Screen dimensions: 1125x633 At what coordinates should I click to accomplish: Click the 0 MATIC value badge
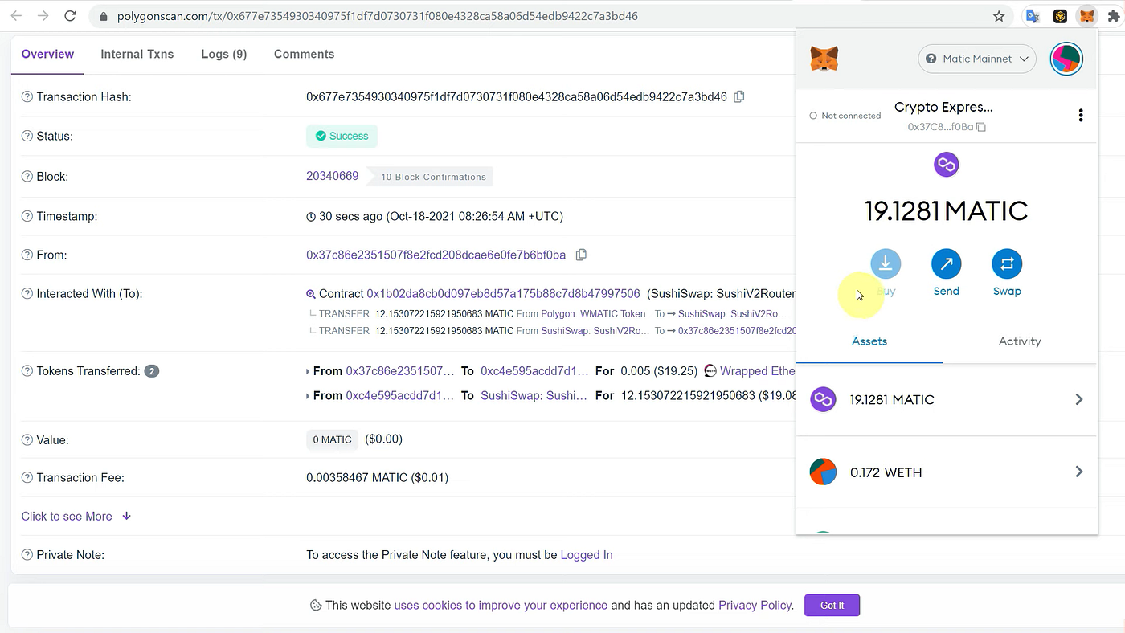tap(332, 439)
